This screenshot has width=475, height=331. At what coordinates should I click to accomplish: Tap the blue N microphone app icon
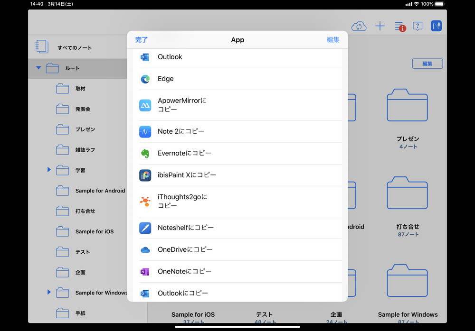coord(436,26)
